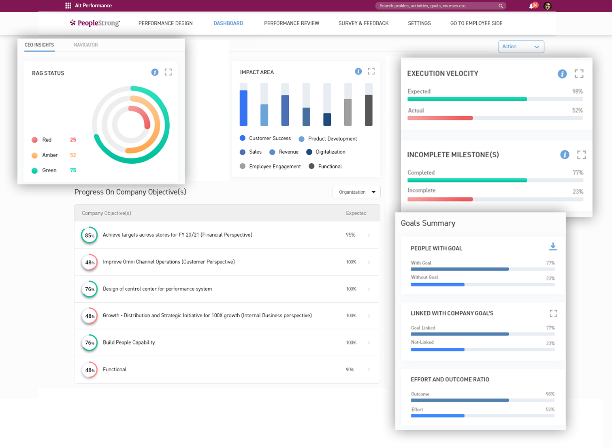Click the Alt Performance title
This screenshot has height=447, width=612.
point(93,6)
